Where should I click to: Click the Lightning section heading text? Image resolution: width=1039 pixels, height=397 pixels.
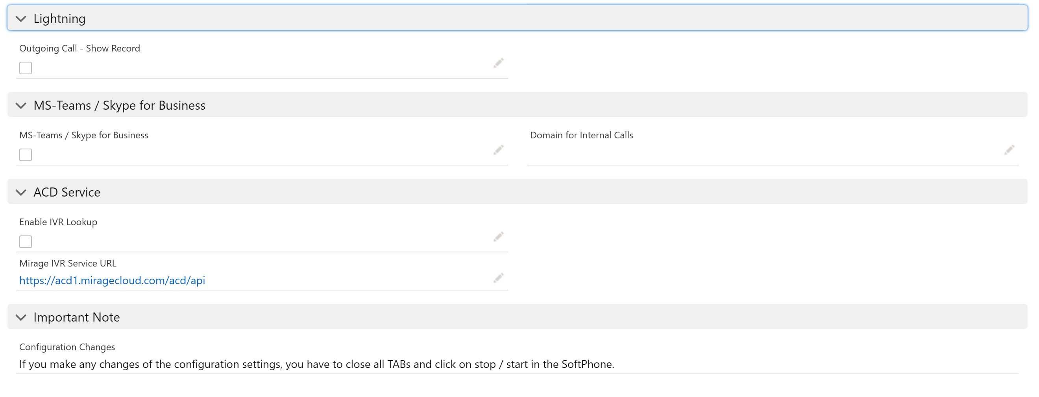[x=59, y=19]
